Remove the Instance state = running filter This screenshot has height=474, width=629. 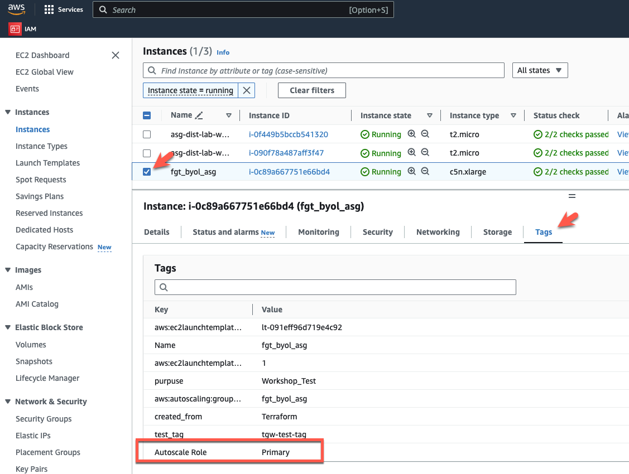[x=247, y=90]
